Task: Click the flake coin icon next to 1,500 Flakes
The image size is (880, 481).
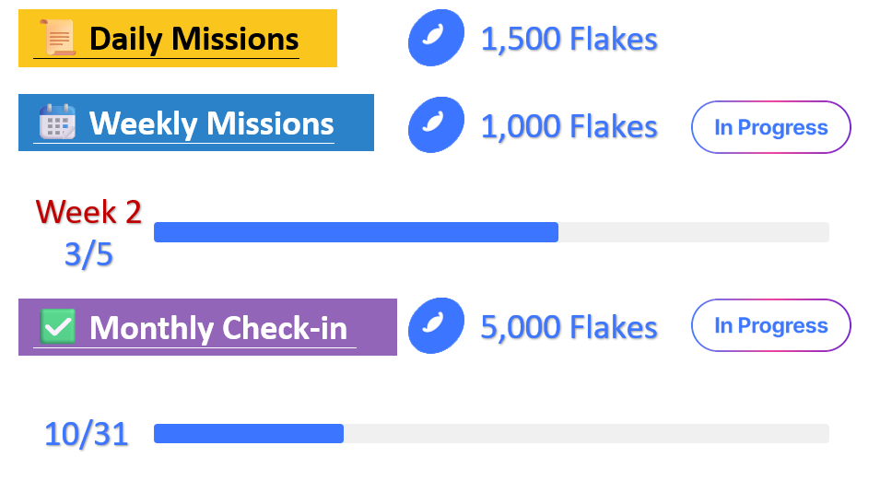Action: coord(436,38)
